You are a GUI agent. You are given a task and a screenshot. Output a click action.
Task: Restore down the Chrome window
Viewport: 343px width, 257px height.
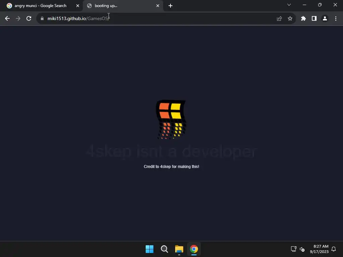[x=320, y=5]
